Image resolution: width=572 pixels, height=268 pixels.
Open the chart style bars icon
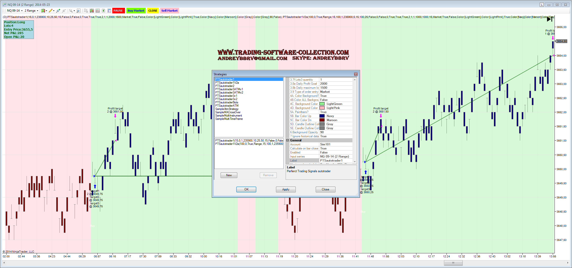point(43,11)
